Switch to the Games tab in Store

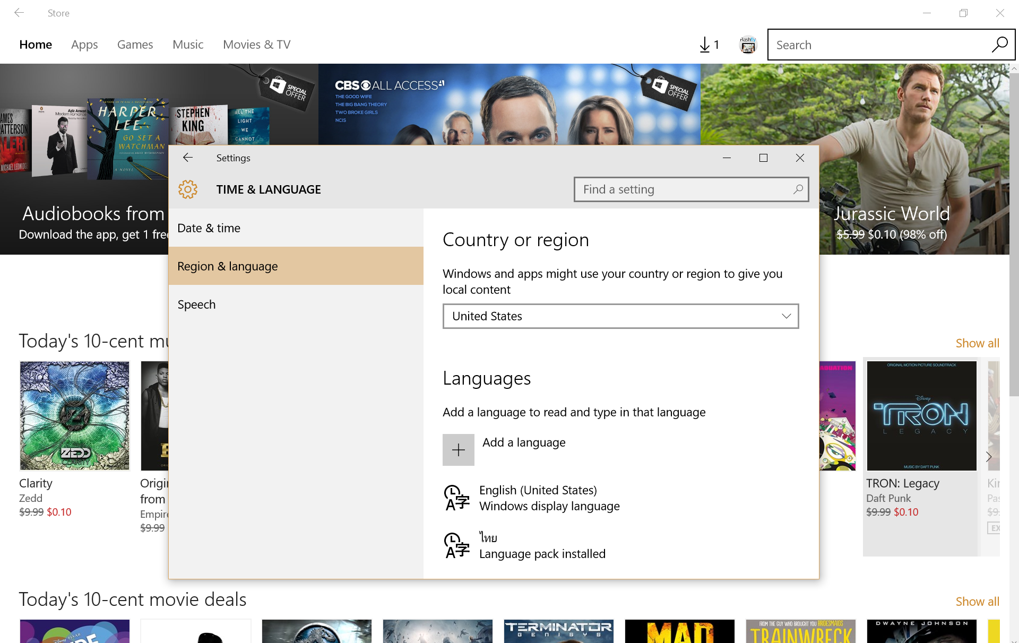click(x=135, y=45)
